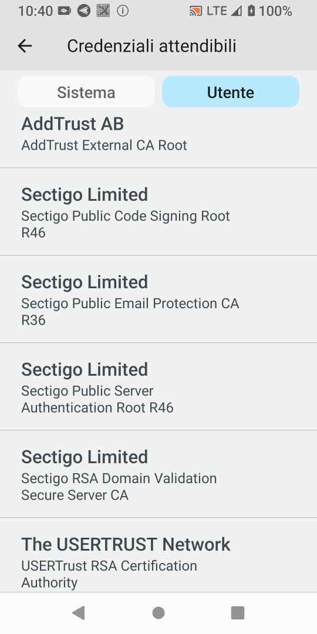The width and height of the screenshot is (317, 634).
Task: Tap Android back navigation triangle
Action: pyautogui.click(x=79, y=613)
